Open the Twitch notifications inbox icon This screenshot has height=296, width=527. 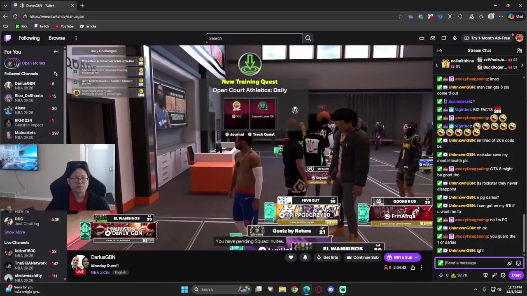tap(433, 38)
